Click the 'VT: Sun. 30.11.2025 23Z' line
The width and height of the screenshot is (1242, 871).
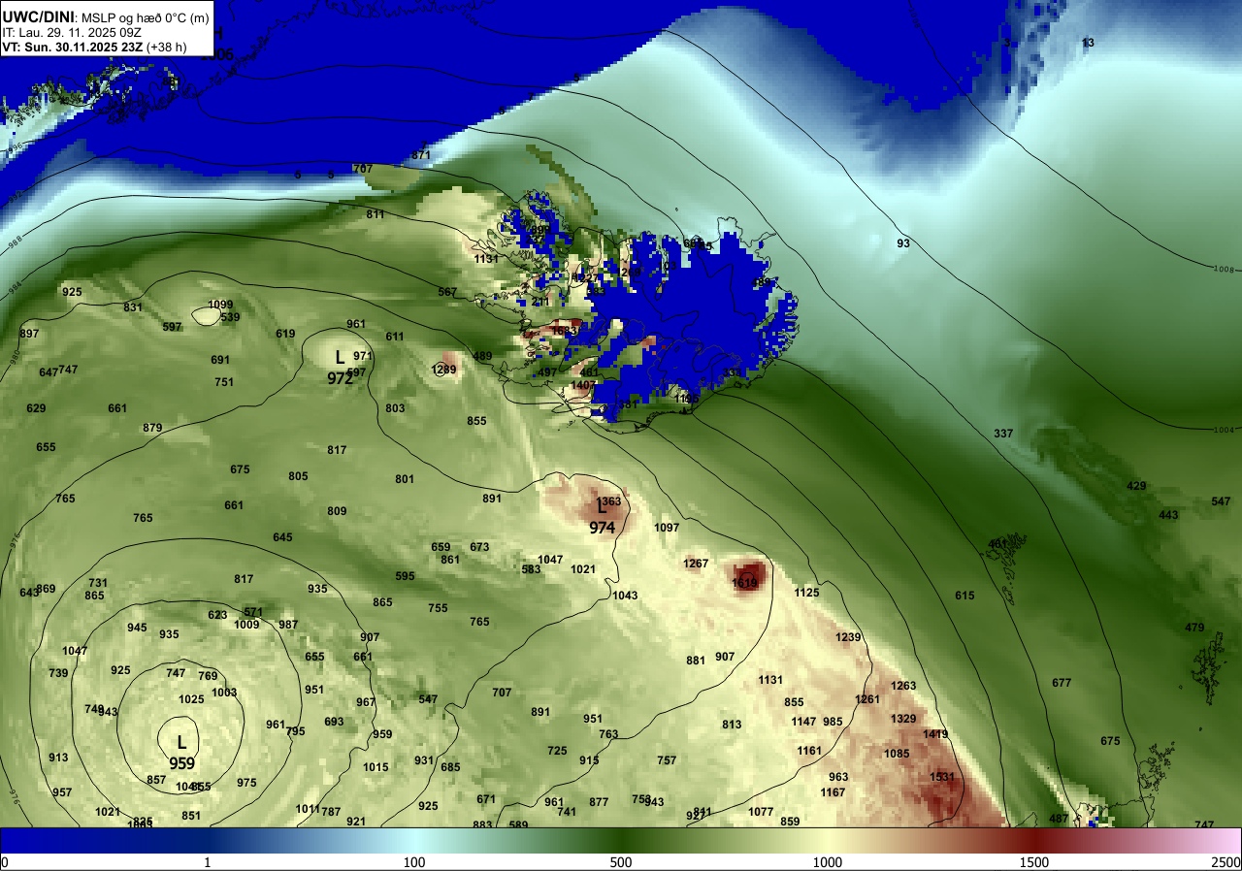(73, 47)
